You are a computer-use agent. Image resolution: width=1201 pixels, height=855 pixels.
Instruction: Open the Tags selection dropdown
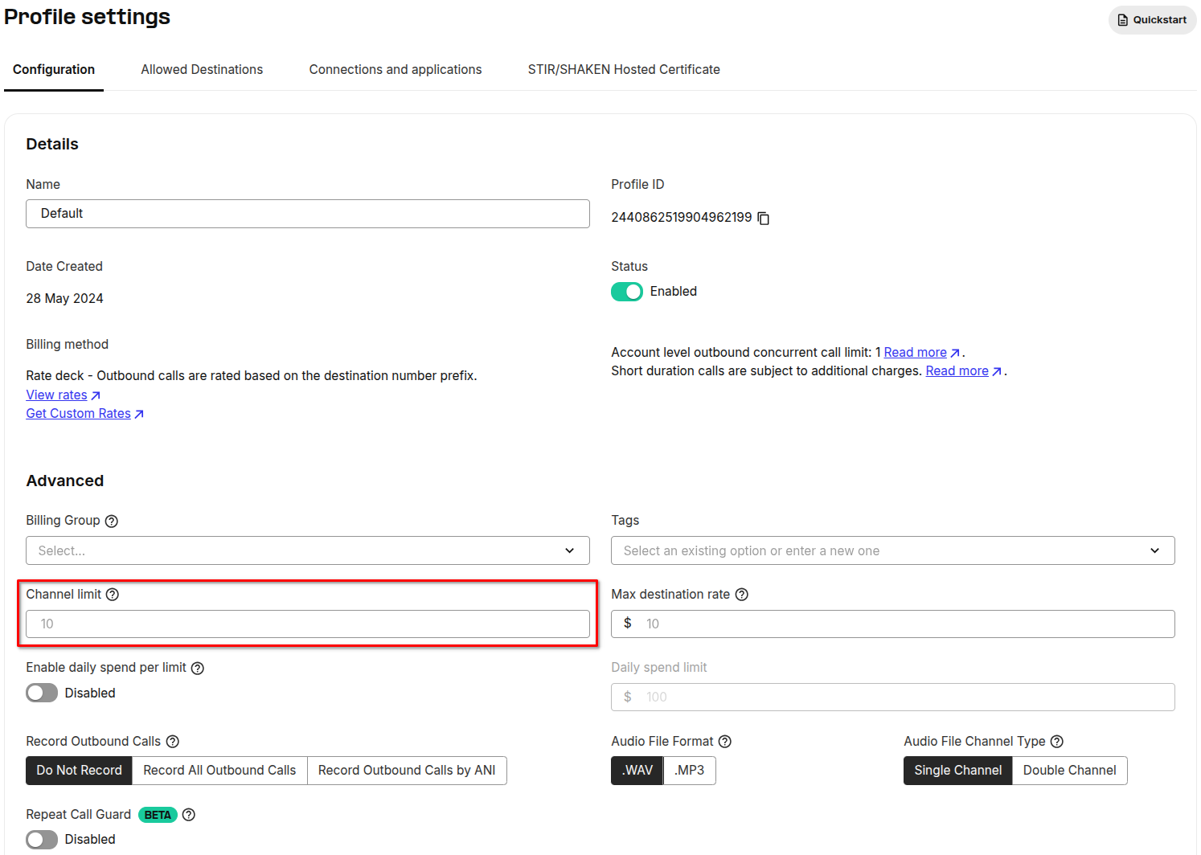click(893, 550)
